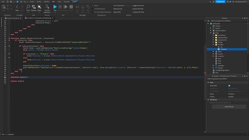Click the Back navigation arrow
The width and height of the screenshot is (249, 140).
pyautogui.click(x=17, y=7)
